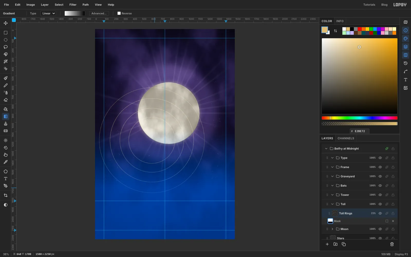This screenshot has width=411, height=257.
Task: Select the Lasso tool
Action: [6, 47]
